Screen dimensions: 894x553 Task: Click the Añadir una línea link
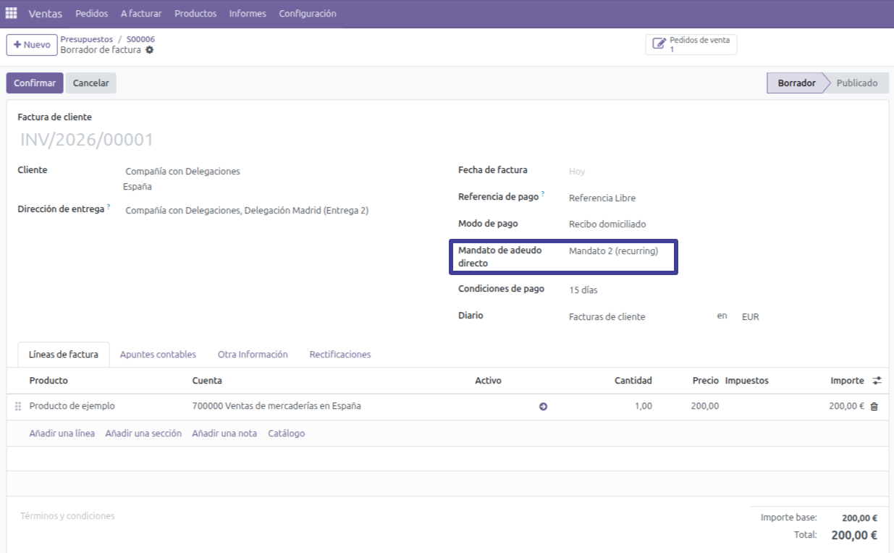[62, 434]
